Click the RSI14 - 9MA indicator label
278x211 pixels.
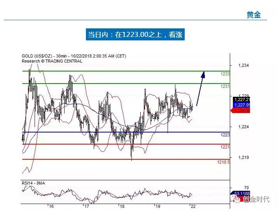[x=34, y=183]
